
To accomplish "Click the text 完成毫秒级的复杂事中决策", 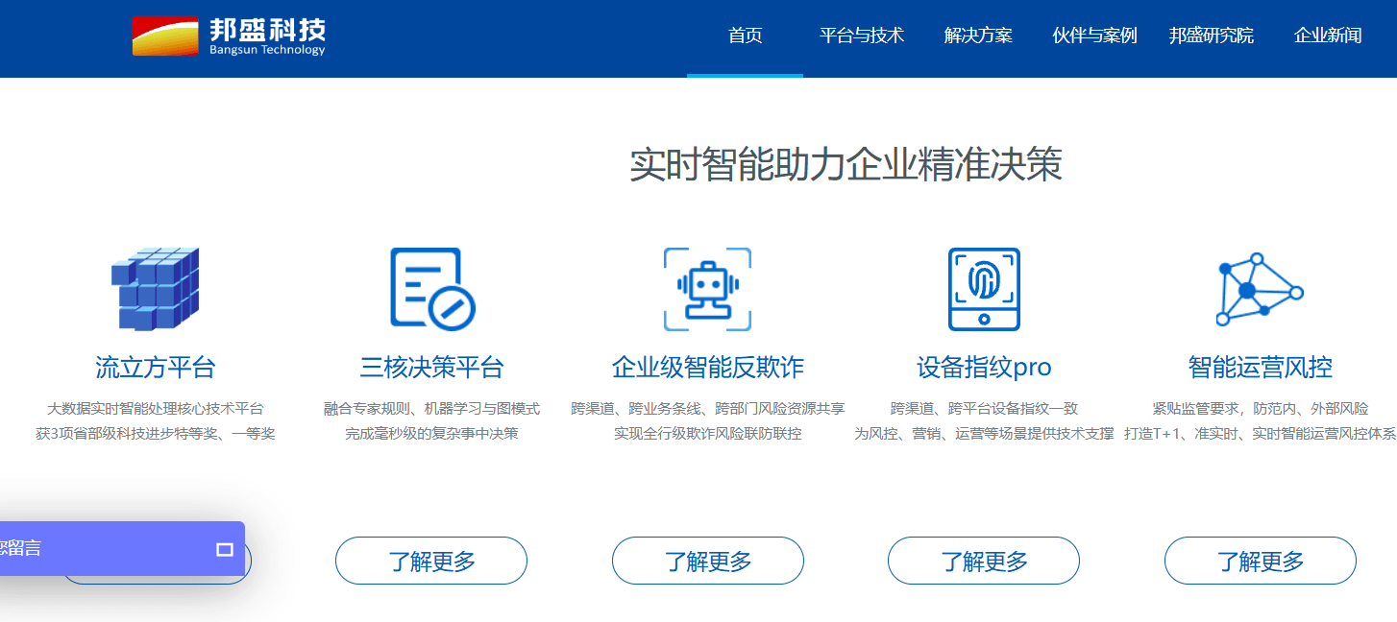I will pos(431,434).
